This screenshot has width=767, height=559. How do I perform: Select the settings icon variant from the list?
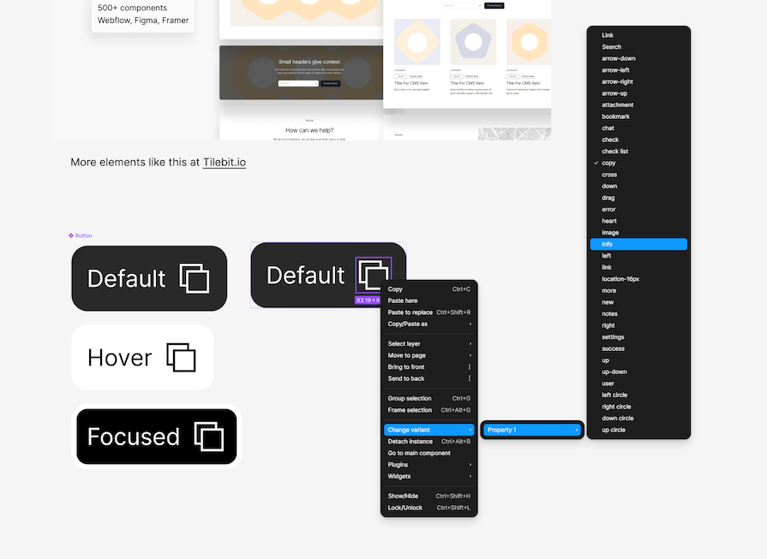coord(612,337)
